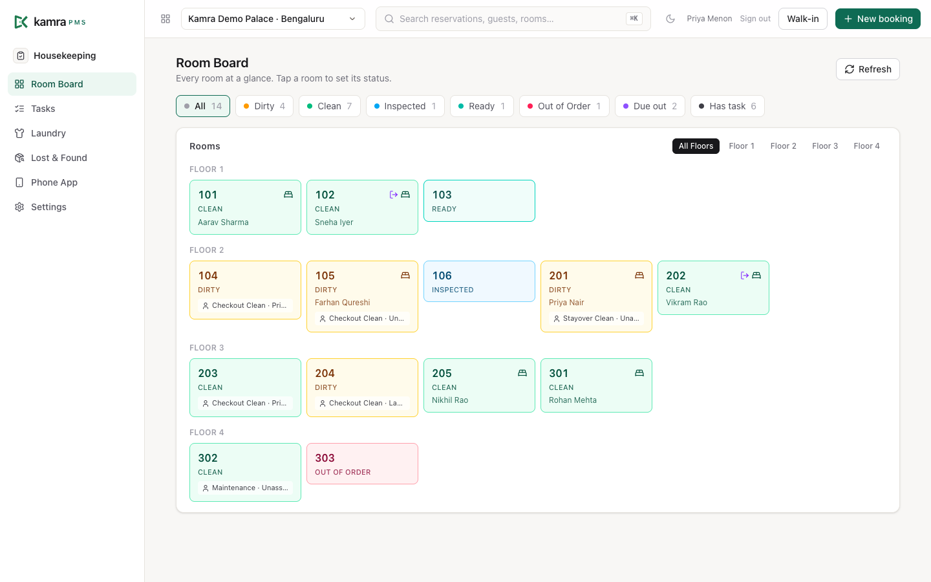Click the bed icon on room 205
The width and height of the screenshot is (931, 582).
pos(522,373)
